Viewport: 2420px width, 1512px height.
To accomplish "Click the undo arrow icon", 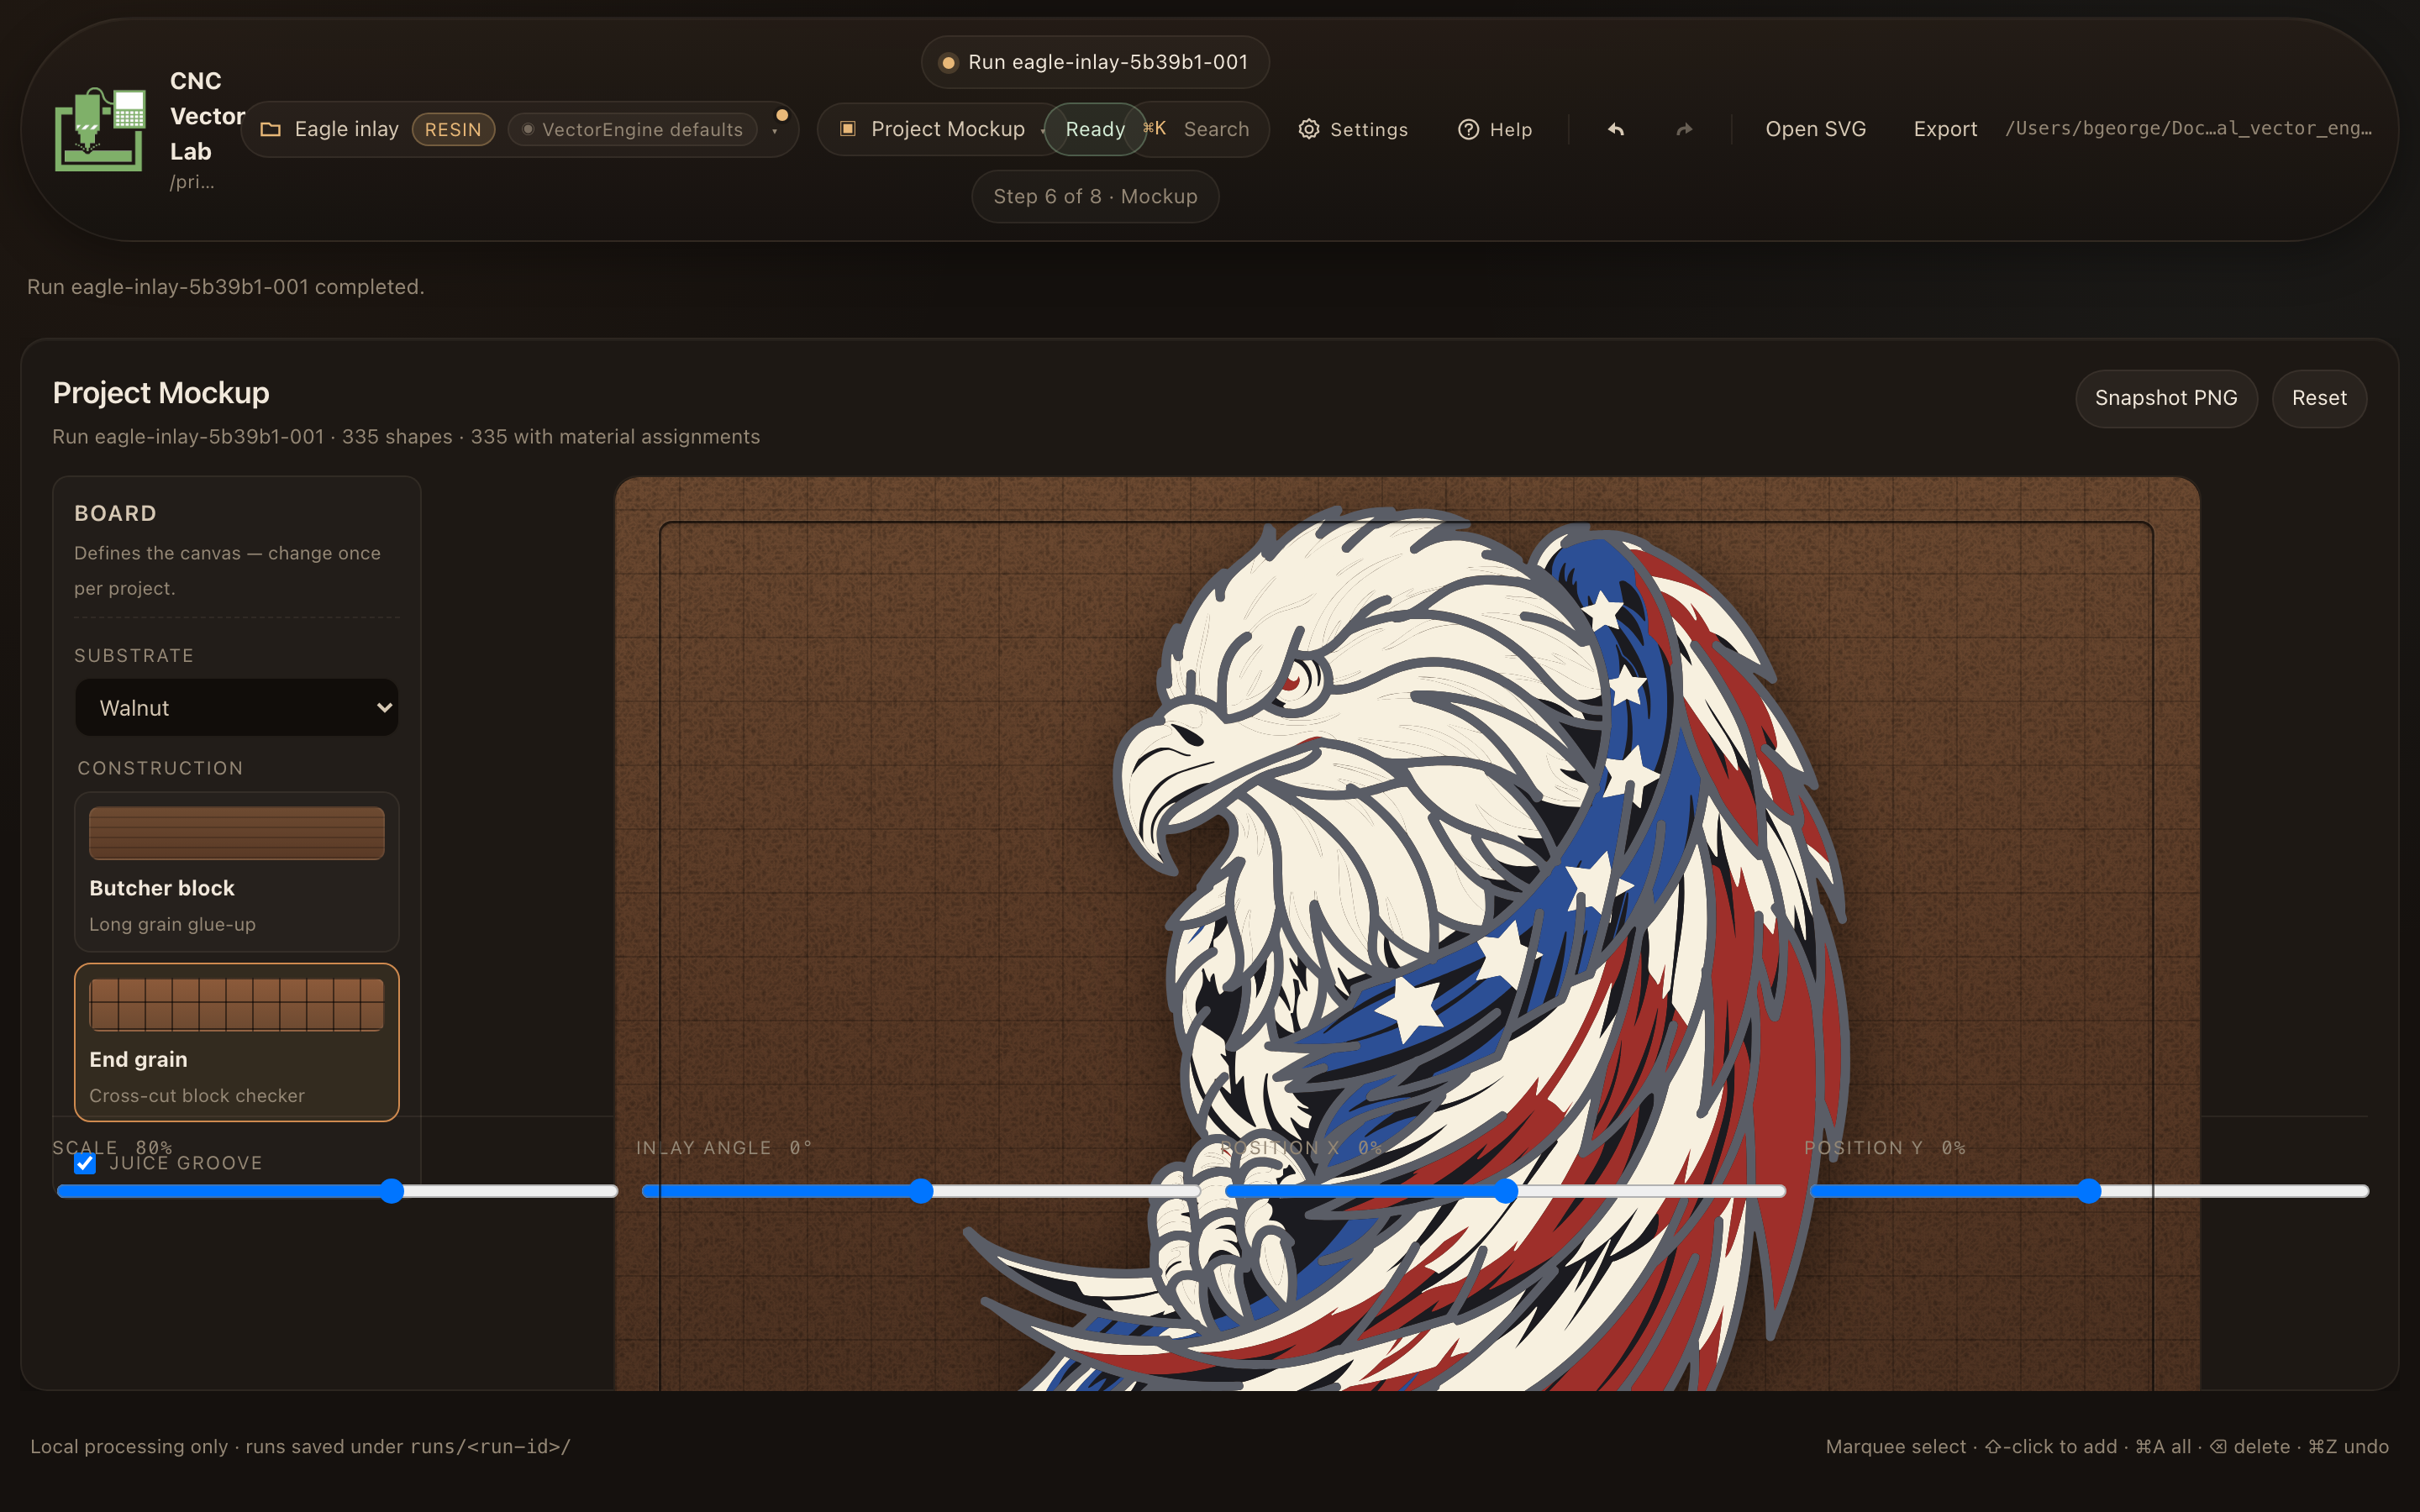I will click(x=1616, y=129).
